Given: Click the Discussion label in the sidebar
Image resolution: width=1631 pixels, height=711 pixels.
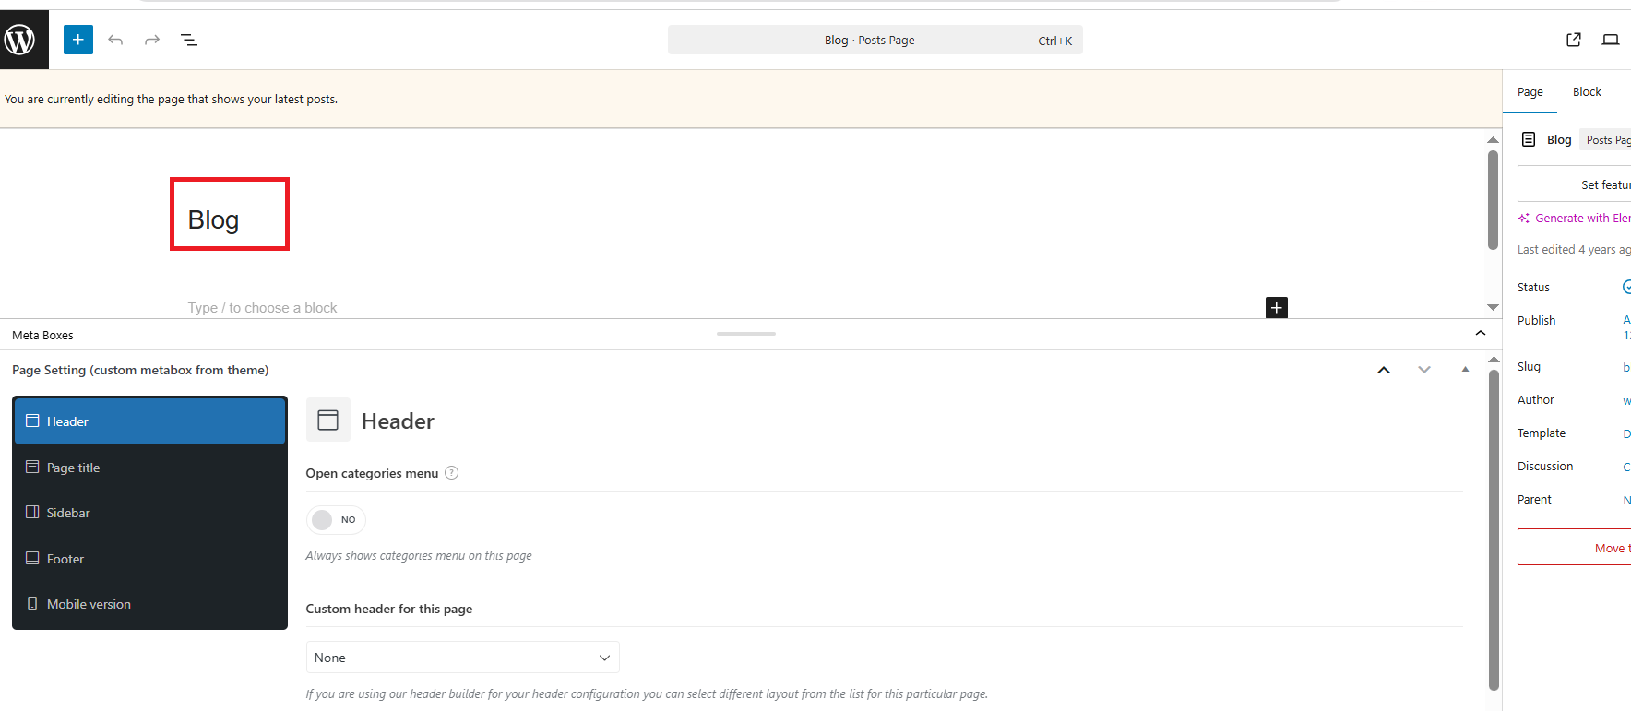Looking at the screenshot, I should 1545,467.
